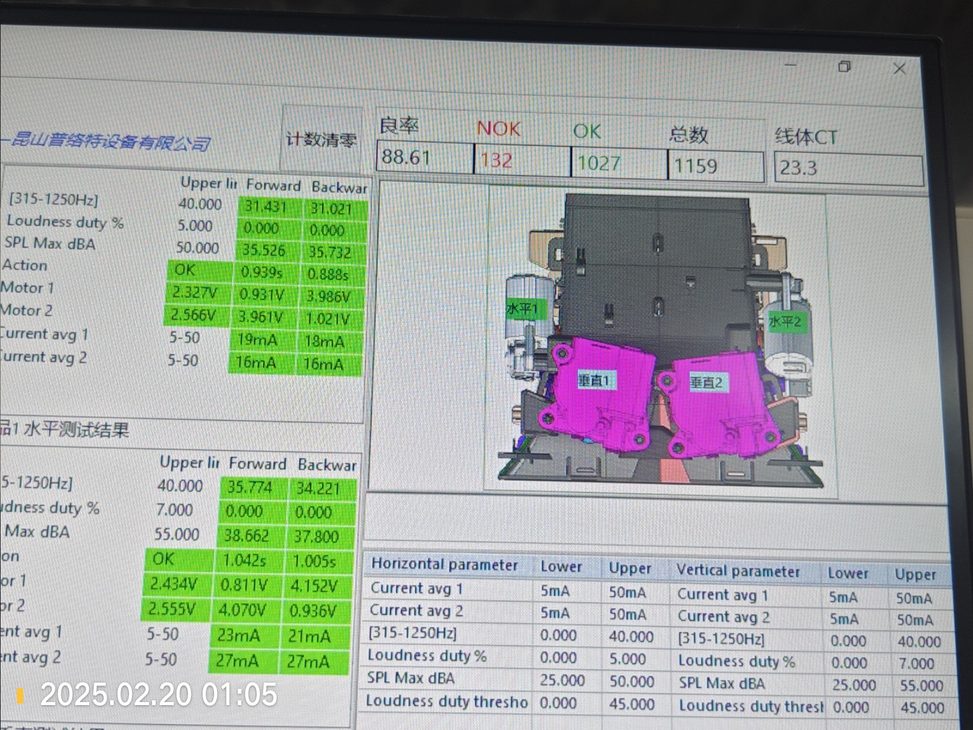973x730 pixels.
Task: Click the 计数清零 reset count button
Action: coord(321,140)
